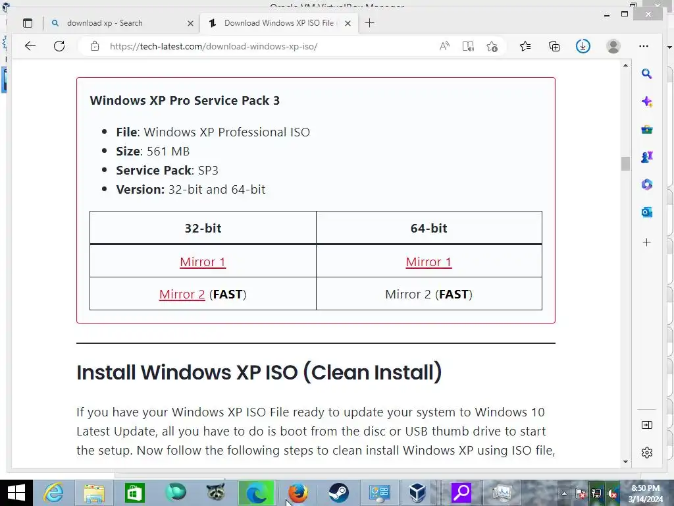Open the Downloads icon in the toolbar

pyautogui.click(x=583, y=46)
